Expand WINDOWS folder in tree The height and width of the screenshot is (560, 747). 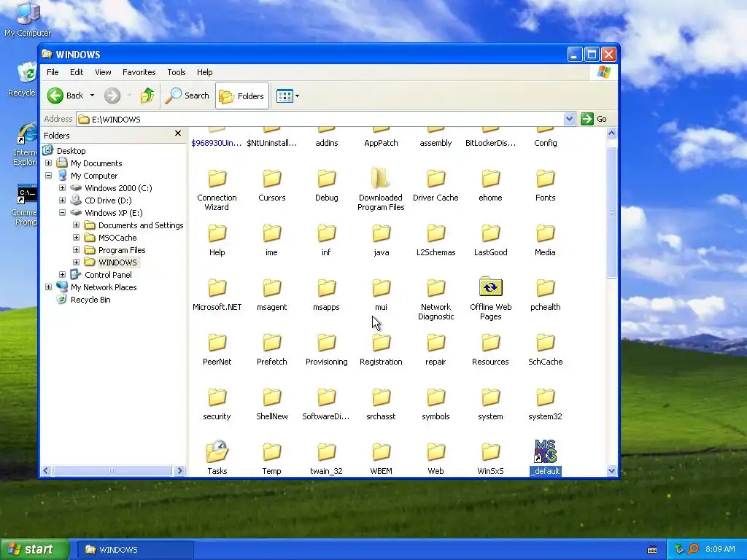pyautogui.click(x=76, y=262)
